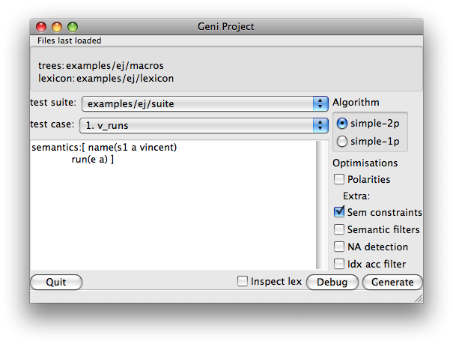
Task: Click the green zoom window button
Action: [73, 27]
